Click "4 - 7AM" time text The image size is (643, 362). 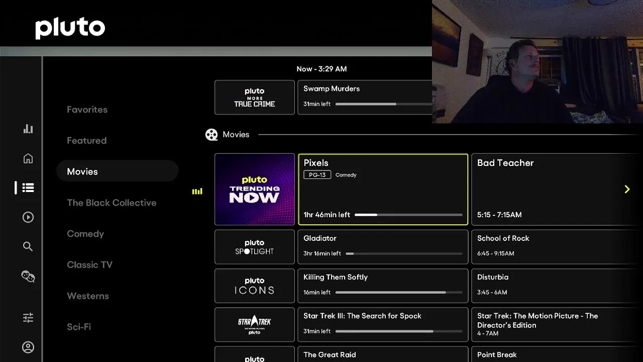(488, 333)
